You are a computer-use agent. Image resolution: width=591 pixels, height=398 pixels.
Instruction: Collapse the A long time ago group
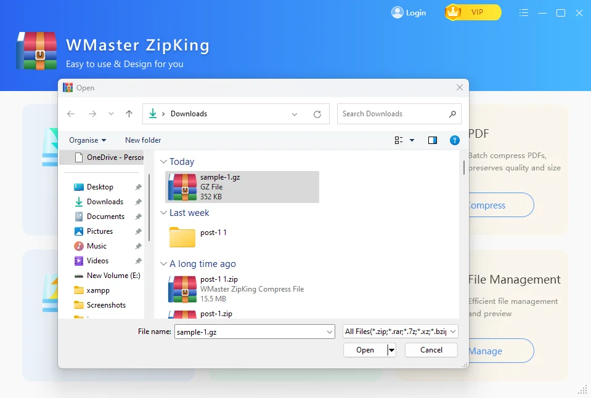(x=163, y=264)
